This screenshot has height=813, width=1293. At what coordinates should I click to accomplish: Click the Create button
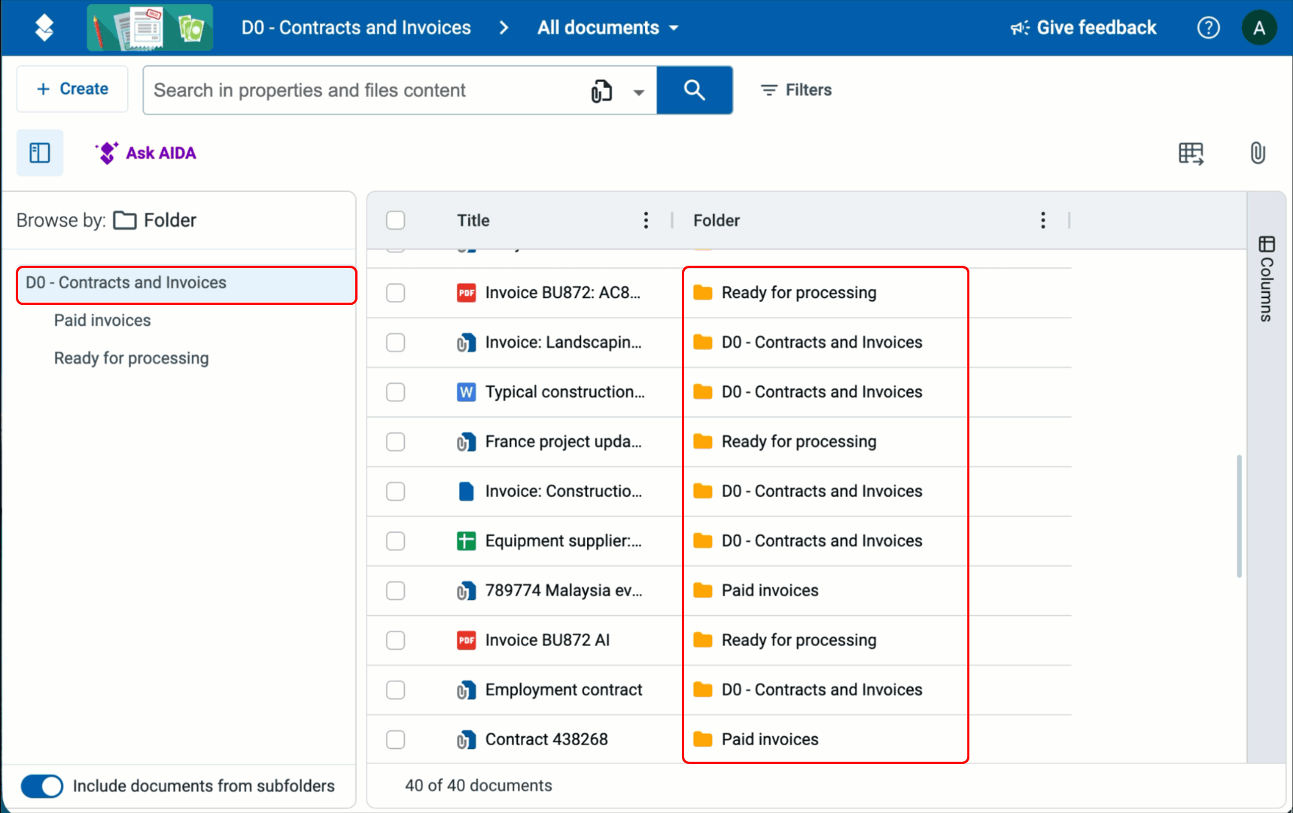[72, 89]
